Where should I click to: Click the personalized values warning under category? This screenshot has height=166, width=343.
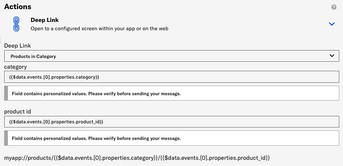click(96, 94)
